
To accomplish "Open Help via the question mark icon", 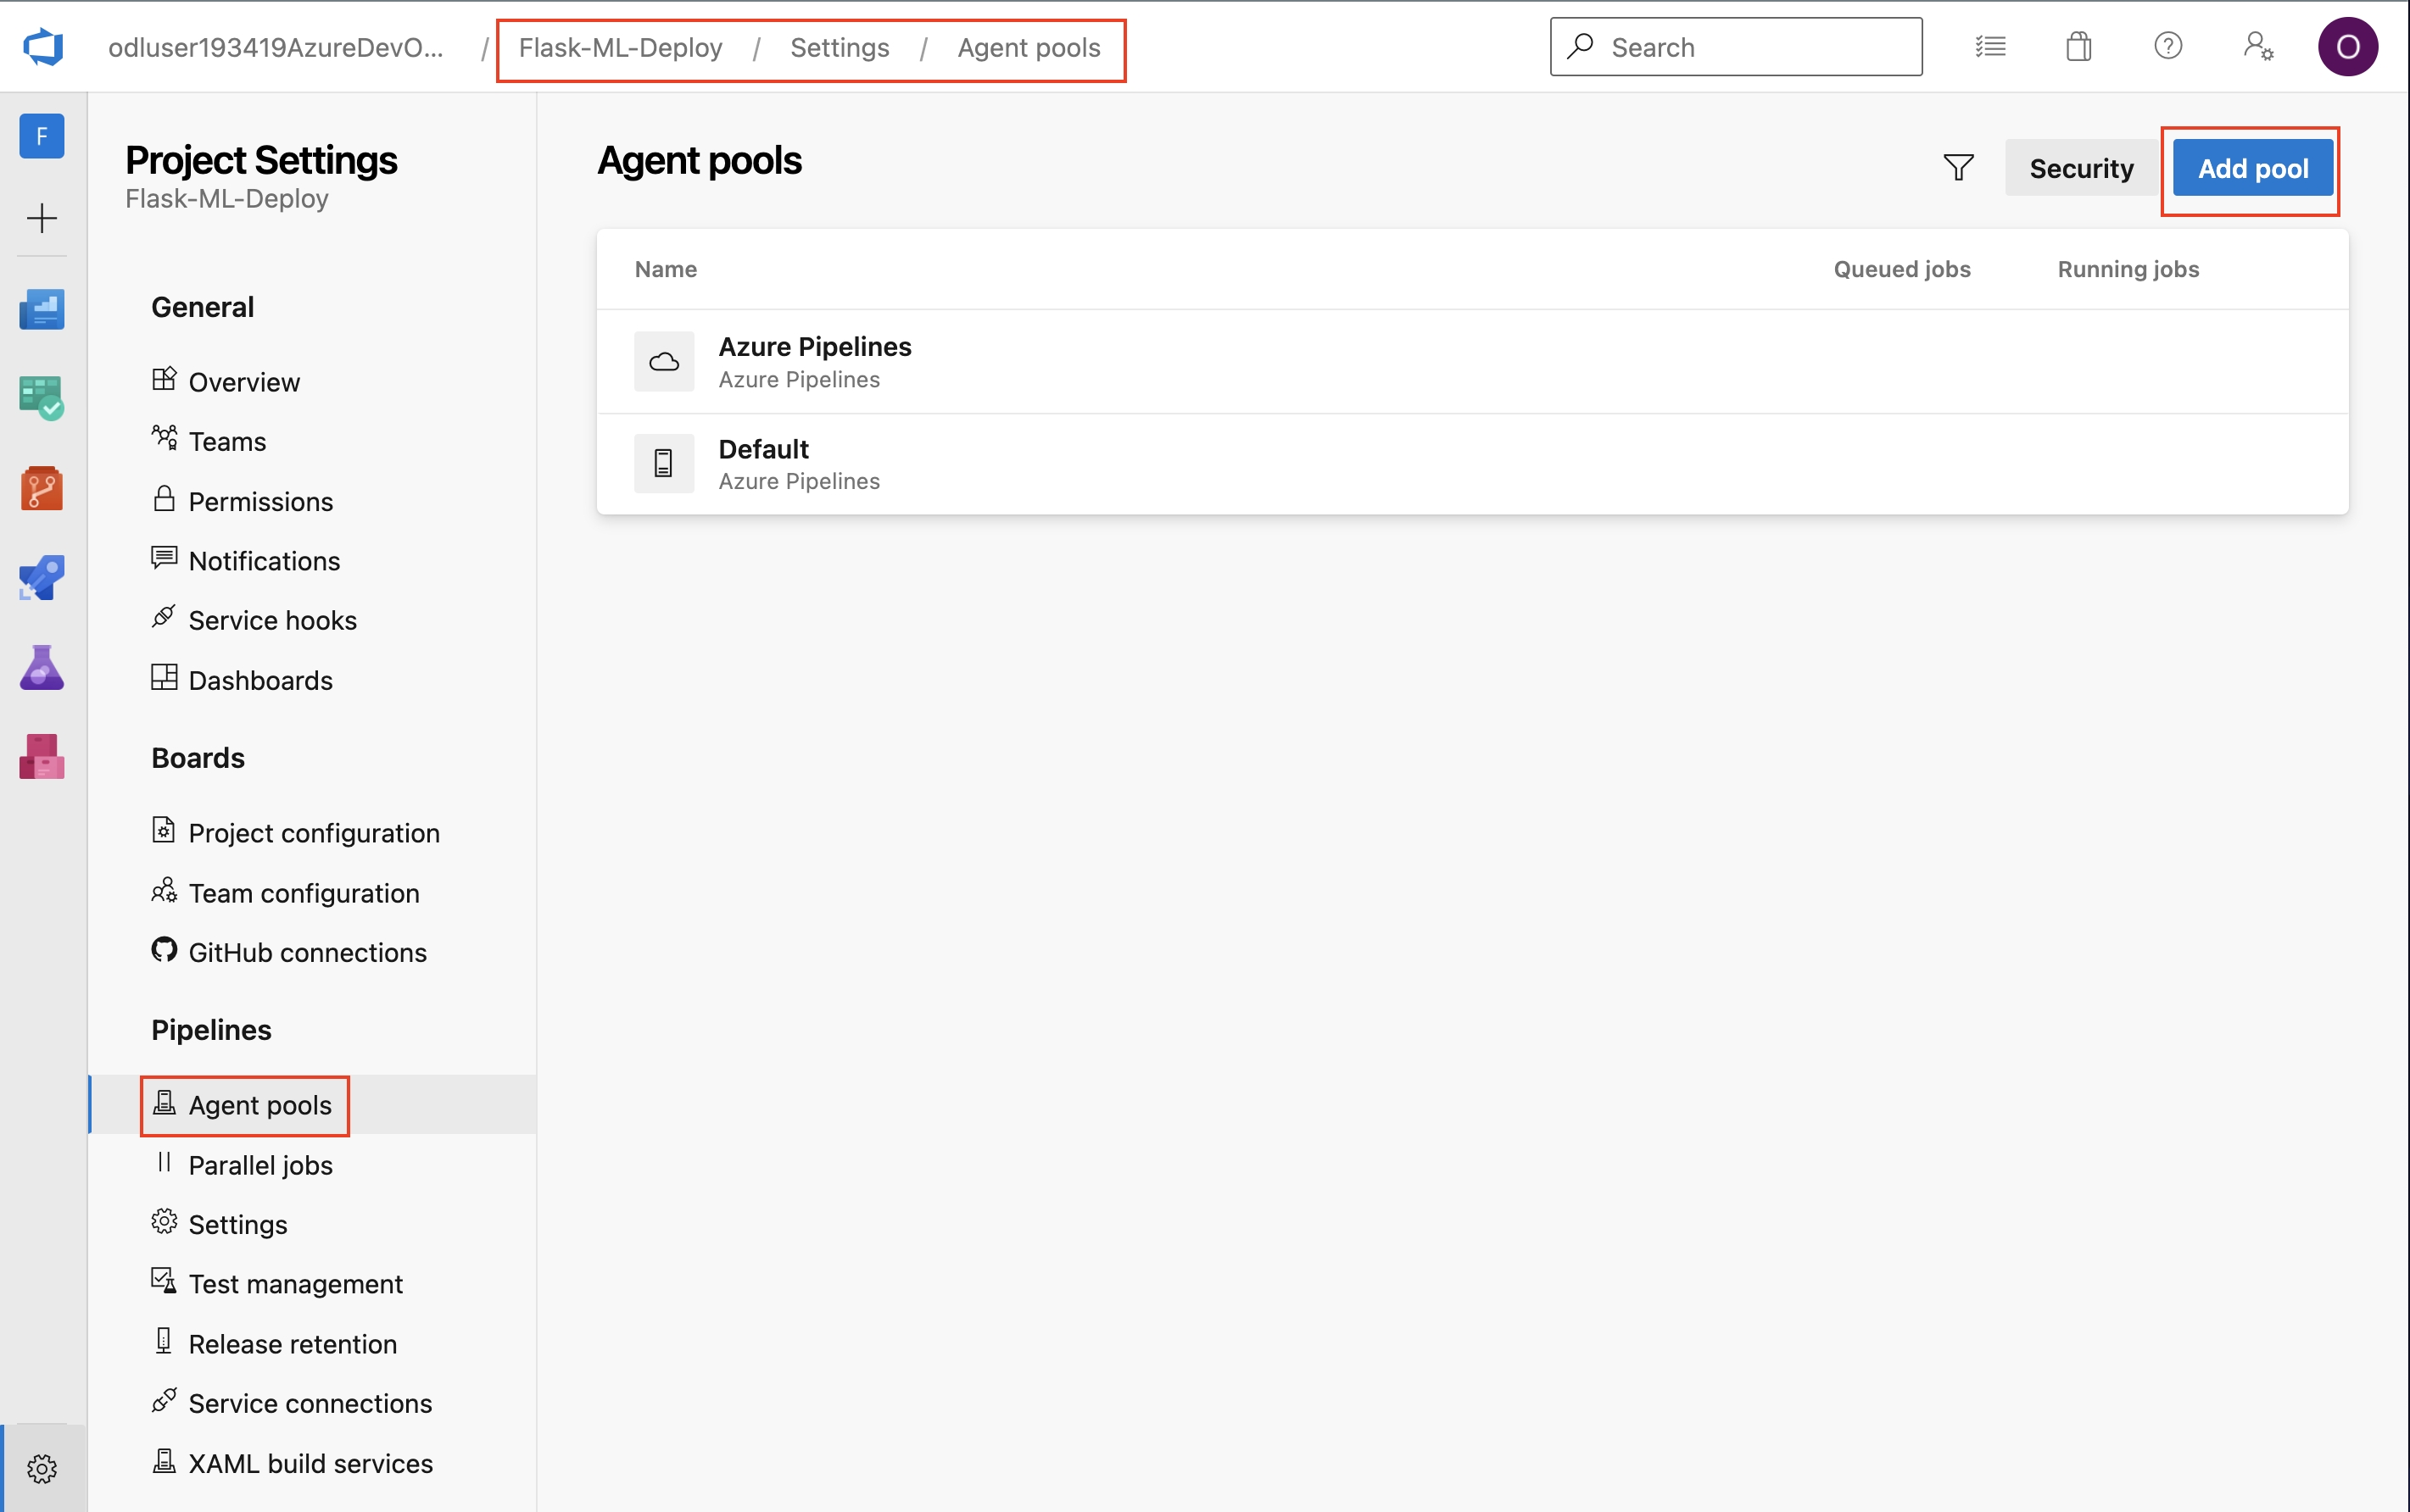I will 2168,46.
